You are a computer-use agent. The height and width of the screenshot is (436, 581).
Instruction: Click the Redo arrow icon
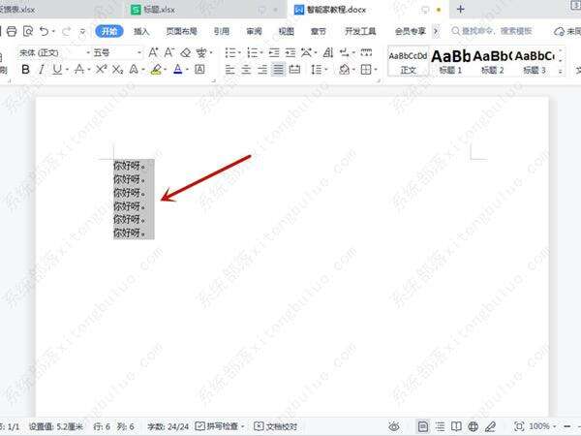pos(66,32)
